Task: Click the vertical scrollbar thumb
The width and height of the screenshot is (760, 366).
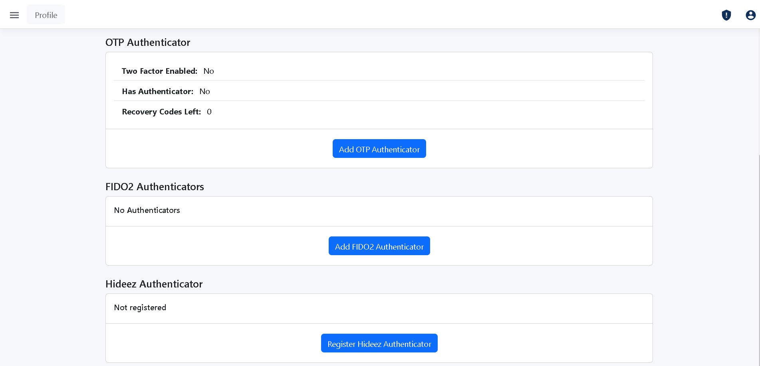Action: point(759,259)
